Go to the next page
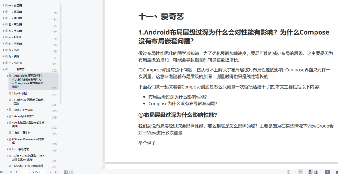The image size is (338, 174). tap(51, 172)
